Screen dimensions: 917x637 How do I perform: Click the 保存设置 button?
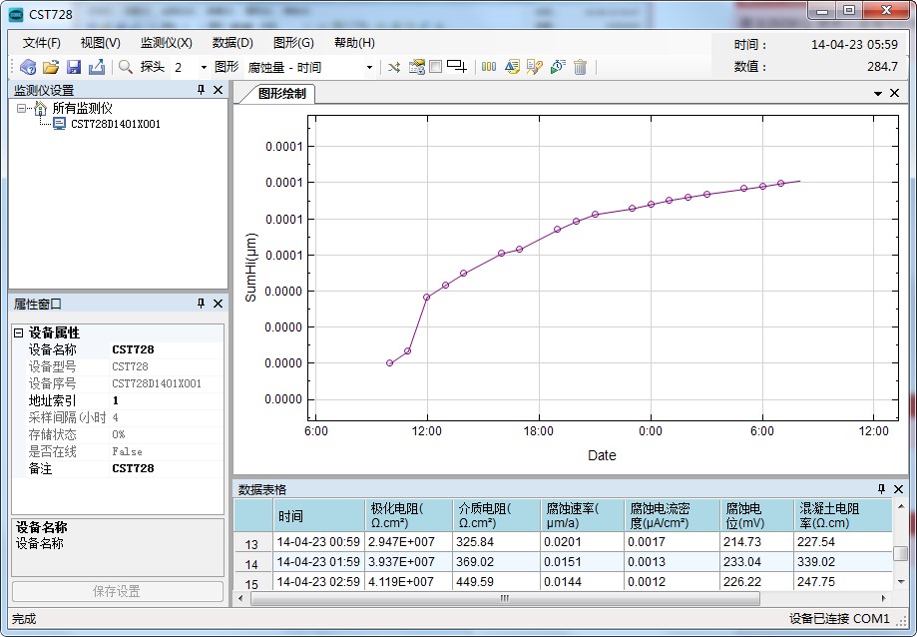point(117,591)
